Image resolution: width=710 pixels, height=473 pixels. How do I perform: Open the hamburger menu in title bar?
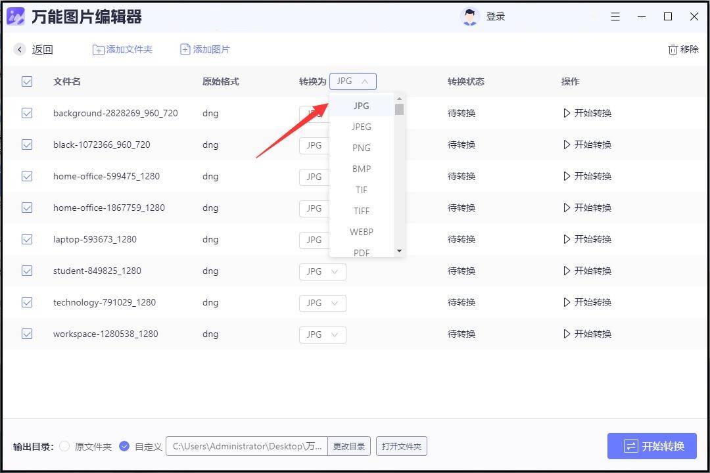coord(615,16)
